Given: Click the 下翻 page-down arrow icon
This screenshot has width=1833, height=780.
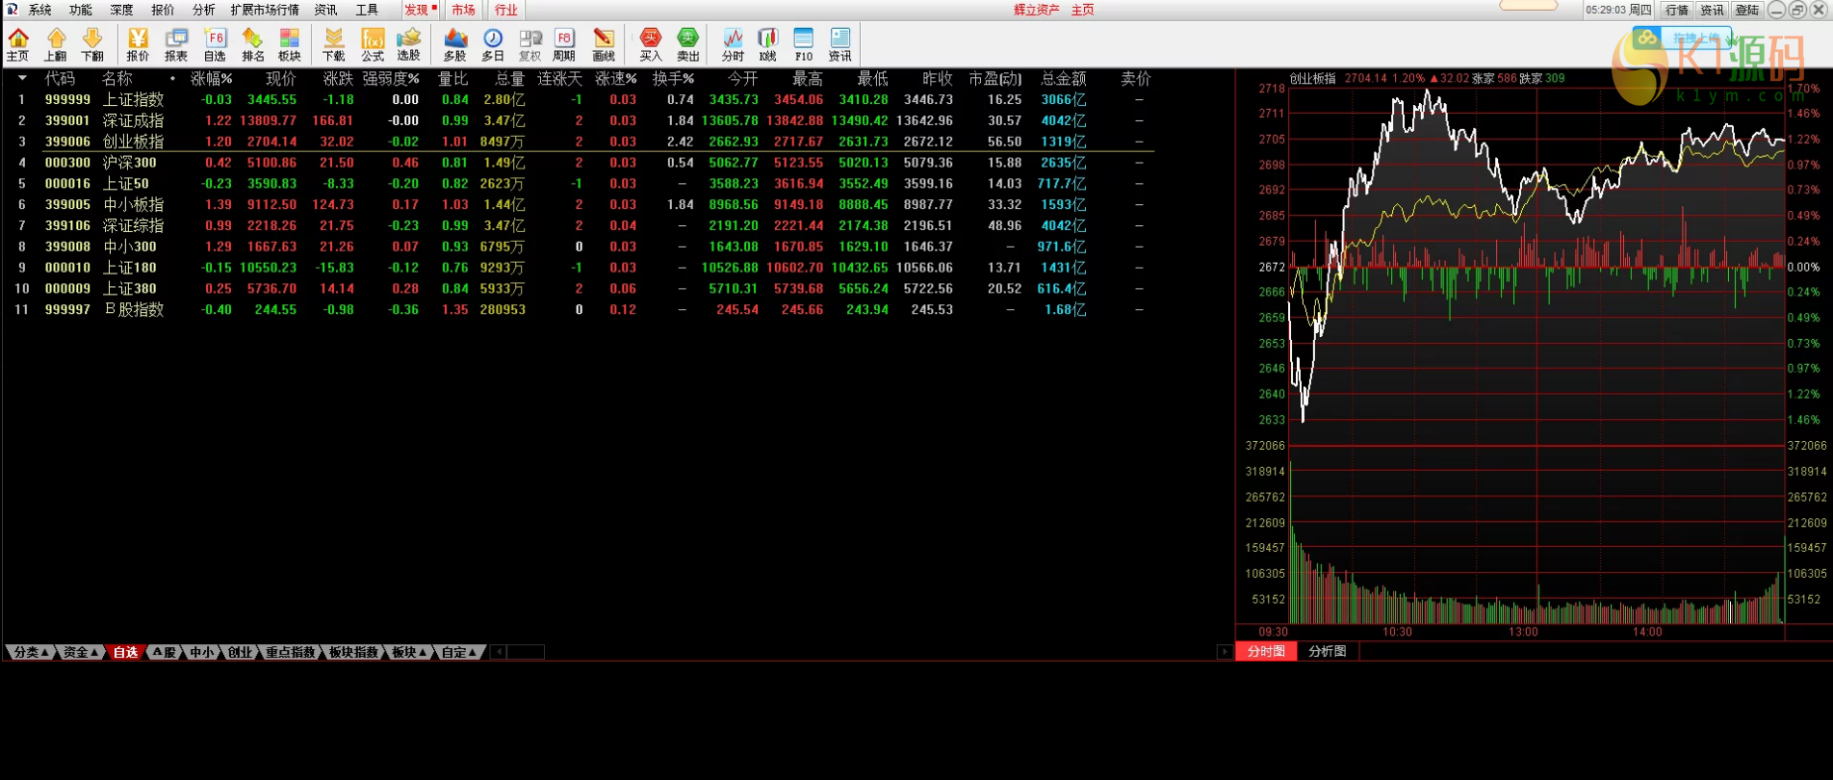Looking at the screenshot, I should 92,44.
